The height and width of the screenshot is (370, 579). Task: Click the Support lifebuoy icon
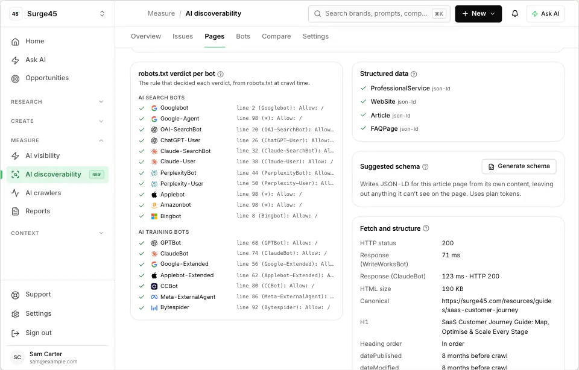point(15,295)
